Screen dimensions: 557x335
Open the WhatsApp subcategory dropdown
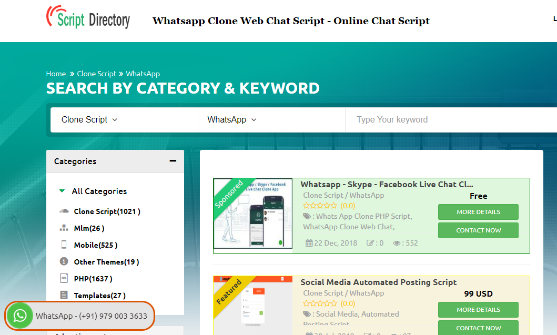(x=231, y=119)
